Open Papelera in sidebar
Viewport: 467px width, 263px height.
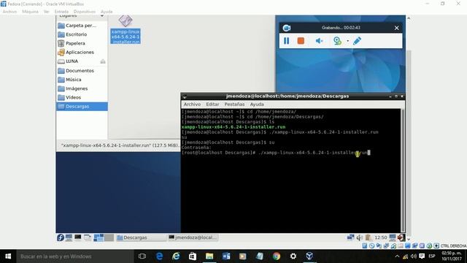click(x=82, y=43)
